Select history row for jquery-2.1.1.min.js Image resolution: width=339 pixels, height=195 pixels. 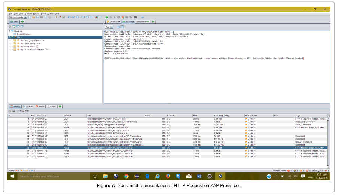(168, 125)
